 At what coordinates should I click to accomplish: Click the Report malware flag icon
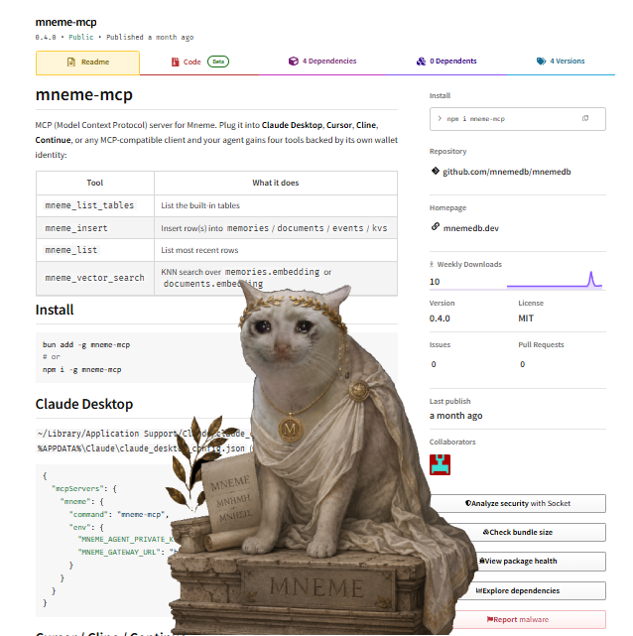pos(490,619)
